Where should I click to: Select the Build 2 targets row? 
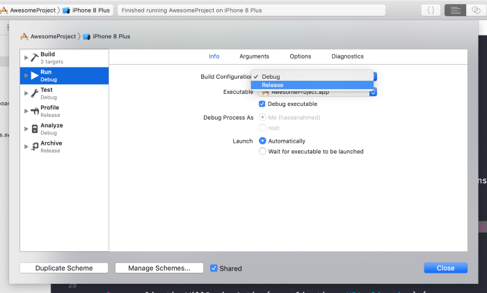click(x=64, y=58)
